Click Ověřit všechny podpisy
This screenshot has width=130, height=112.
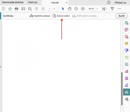(x=84, y=16)
